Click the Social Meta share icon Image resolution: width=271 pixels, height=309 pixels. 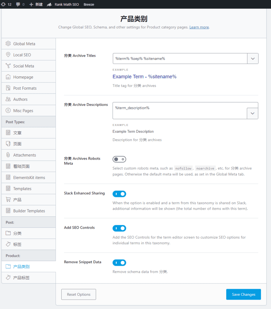click(8, 66)
